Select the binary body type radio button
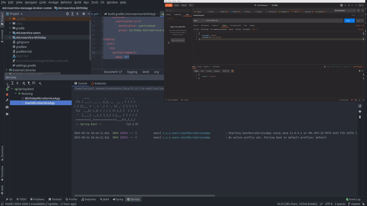The height and width of the screenshot is (206, 367). point(236,29)
